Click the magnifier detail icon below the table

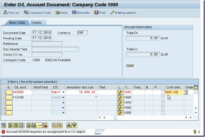(x=4, y=125)
